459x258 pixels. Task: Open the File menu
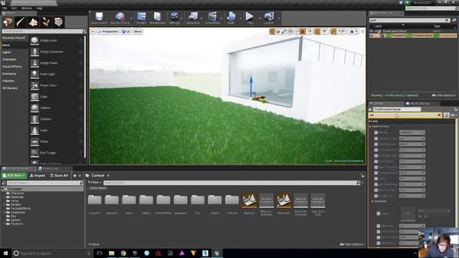click(4, 8)
